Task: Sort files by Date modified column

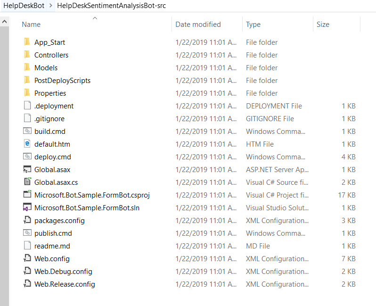Action: pos(198,25)
